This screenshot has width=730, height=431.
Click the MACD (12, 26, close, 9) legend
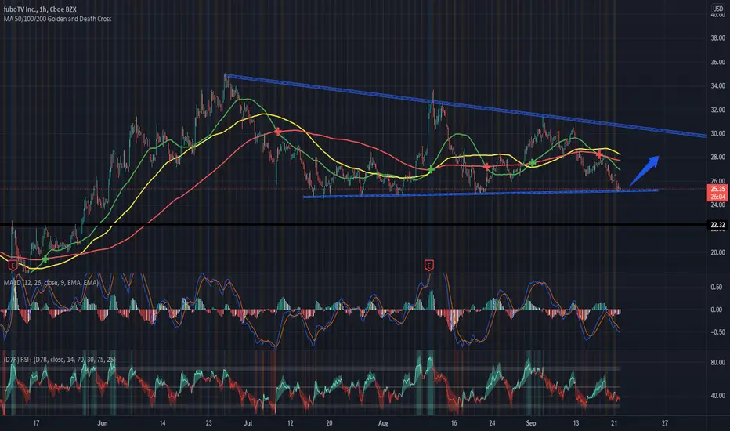coord(51,282)
